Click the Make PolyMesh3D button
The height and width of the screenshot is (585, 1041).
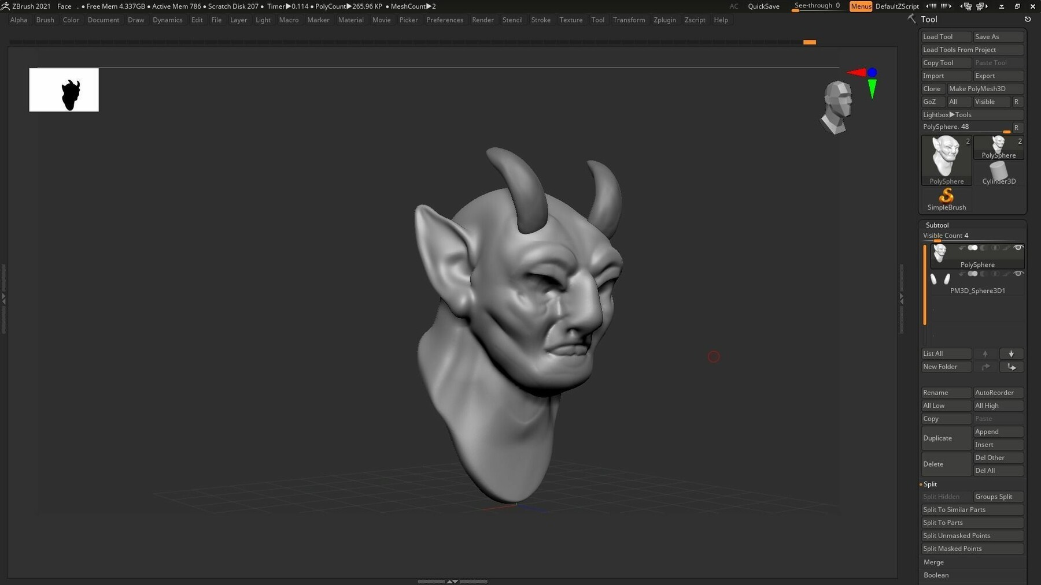coord(985,88)
